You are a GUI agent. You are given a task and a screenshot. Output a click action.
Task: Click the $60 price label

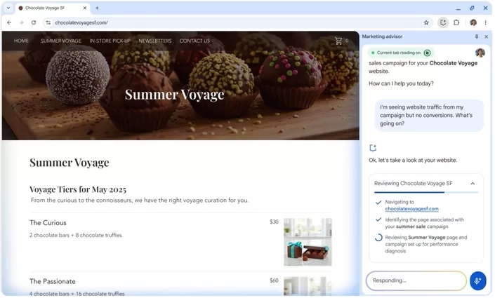(x=274, y=280)
